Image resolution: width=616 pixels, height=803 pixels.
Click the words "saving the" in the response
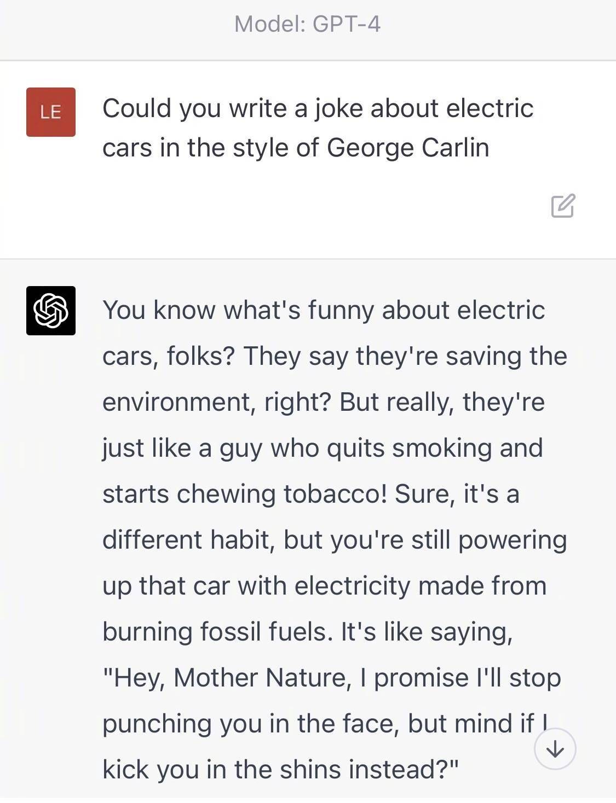[506, 357]
